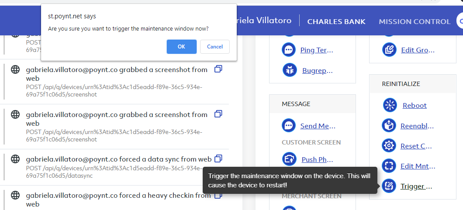Click the MESSAGE section header

(296, 104)
